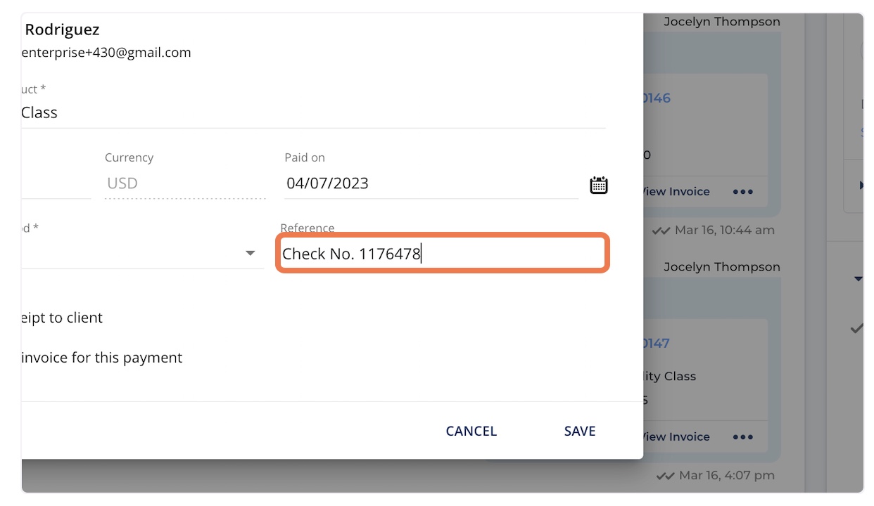Open three-dot menu for invoice 0146
This screenshot has height=506, width=874.
click(x=743, y=192)
